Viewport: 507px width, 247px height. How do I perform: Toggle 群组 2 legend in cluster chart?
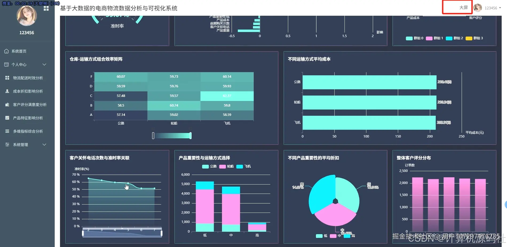point(454,38)
